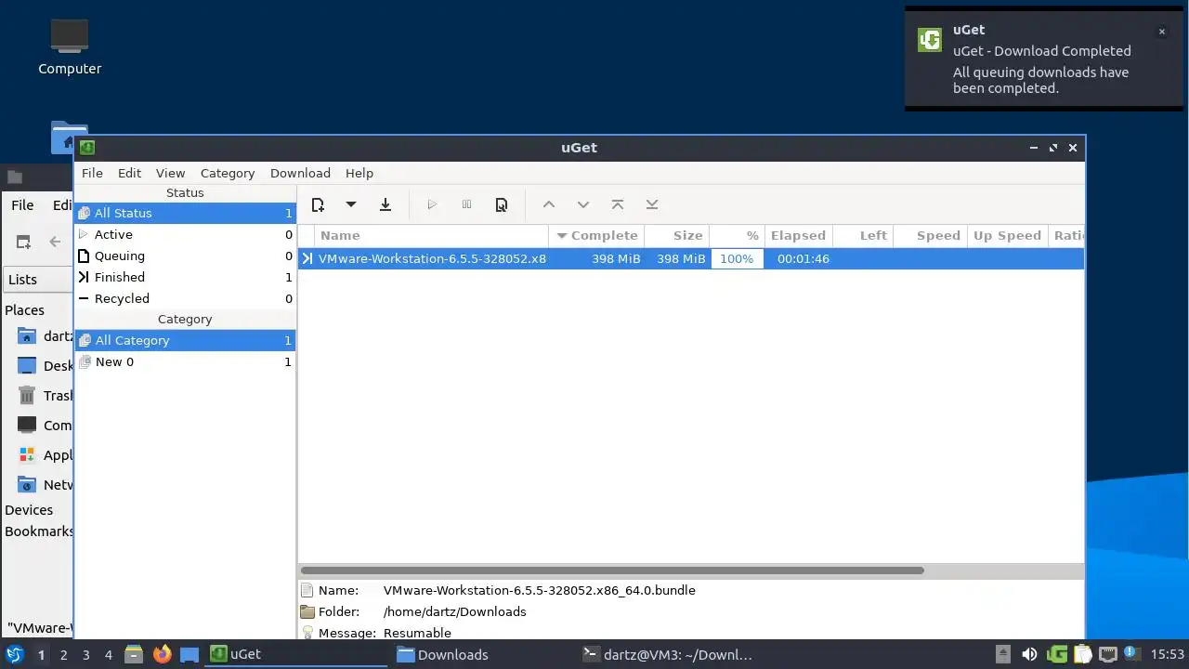Click the network tray icon

click(x=1107, y=654)
